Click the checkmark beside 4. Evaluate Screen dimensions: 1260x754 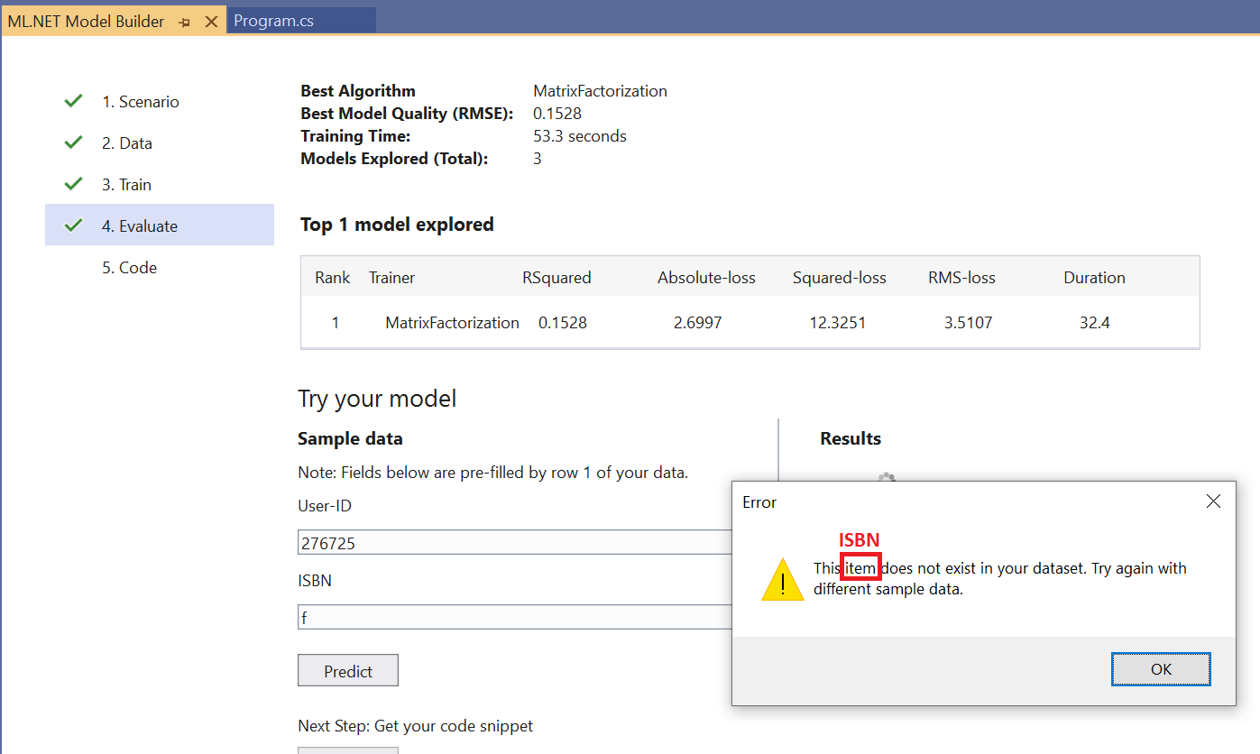pos(73,225)
